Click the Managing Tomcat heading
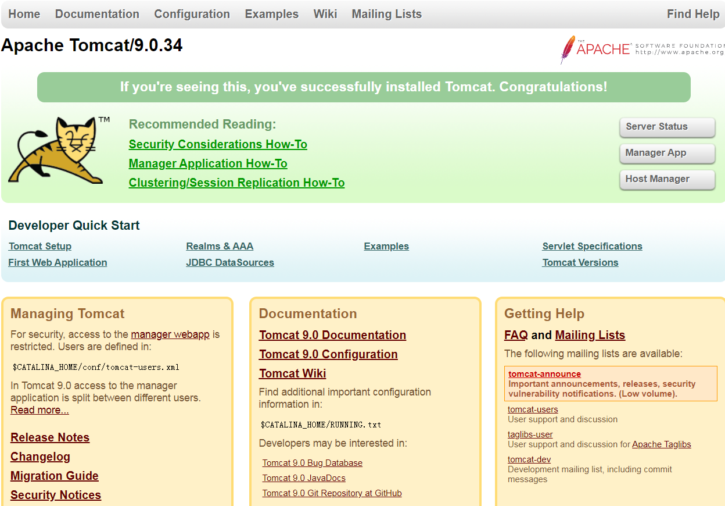Screen dimensions: 725x506 click(67, 314)
